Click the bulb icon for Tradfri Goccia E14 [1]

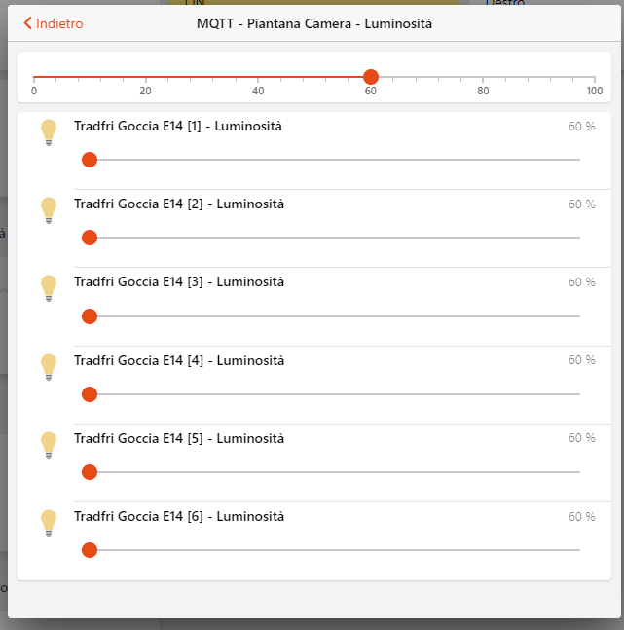point(49,131)
